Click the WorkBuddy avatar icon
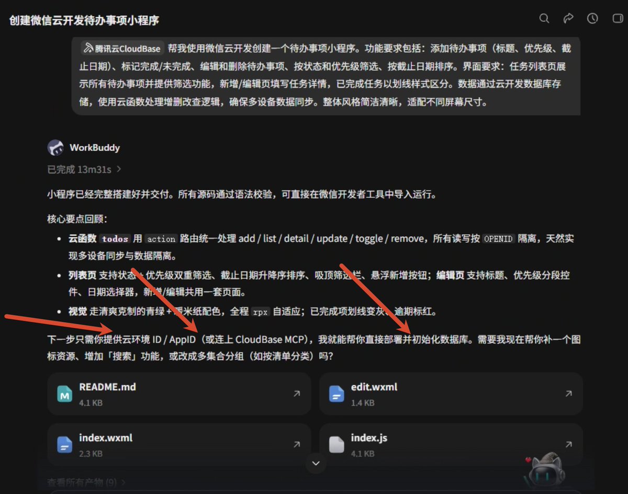628x494 pixels. coord(56,148)
